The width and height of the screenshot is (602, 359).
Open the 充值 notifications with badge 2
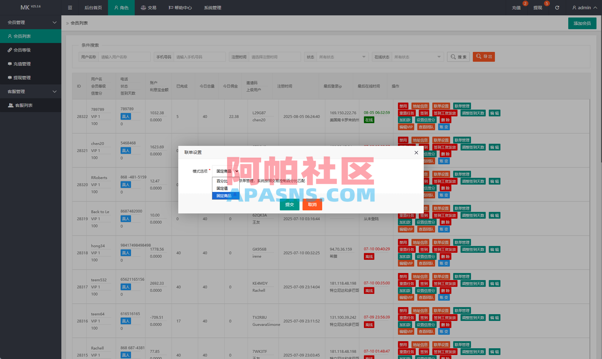tap(516, 8)
